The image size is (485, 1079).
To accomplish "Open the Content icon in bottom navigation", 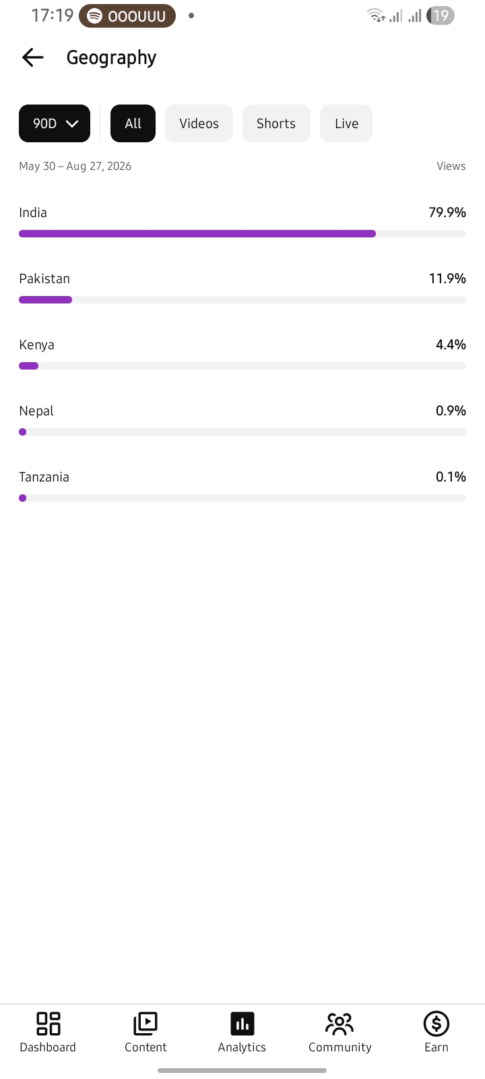I will [145, 1024].
